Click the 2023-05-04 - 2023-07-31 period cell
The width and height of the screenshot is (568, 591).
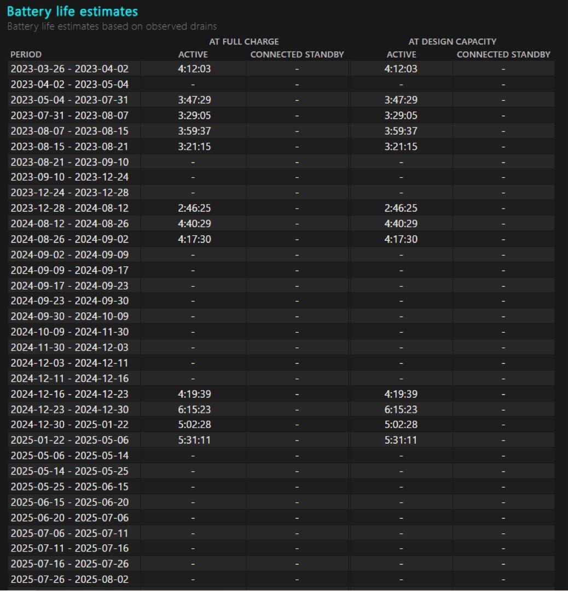[x=69, y=100]
